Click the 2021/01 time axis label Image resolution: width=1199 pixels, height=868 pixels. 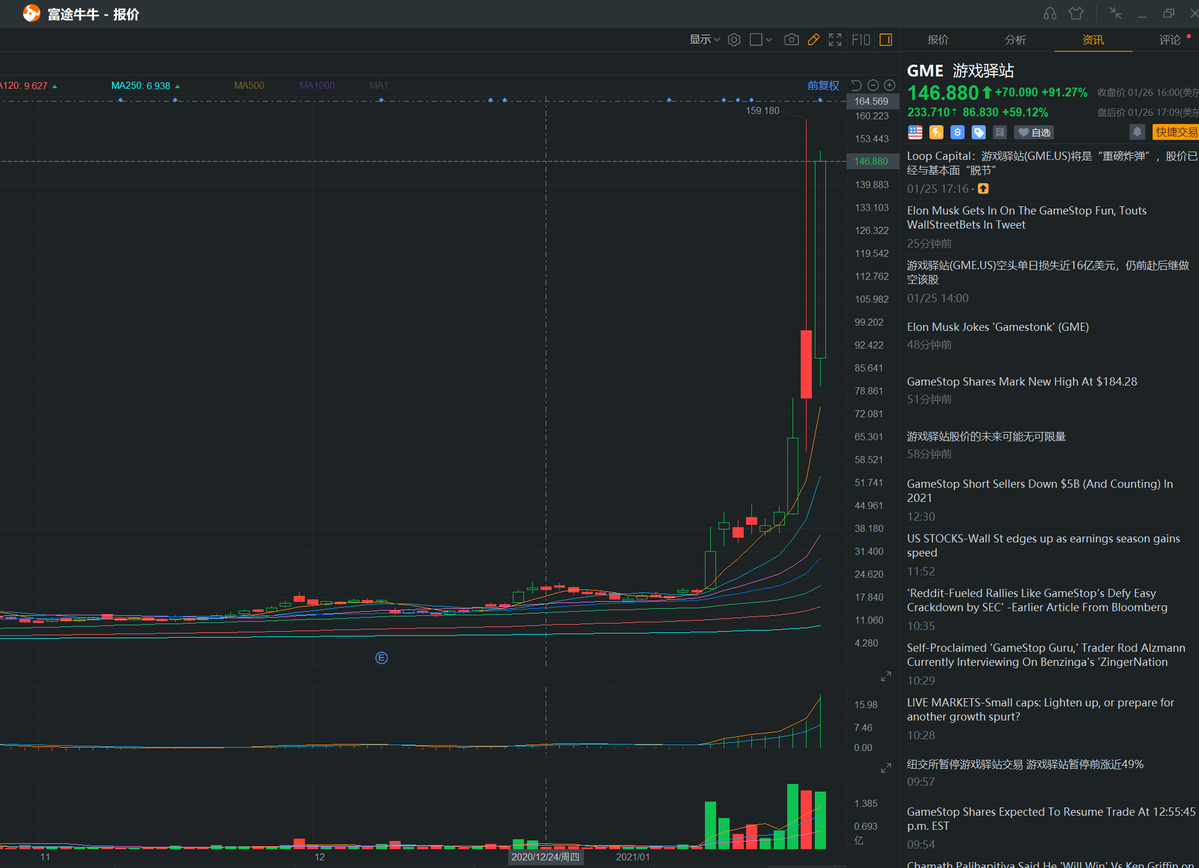pos(633,857)
